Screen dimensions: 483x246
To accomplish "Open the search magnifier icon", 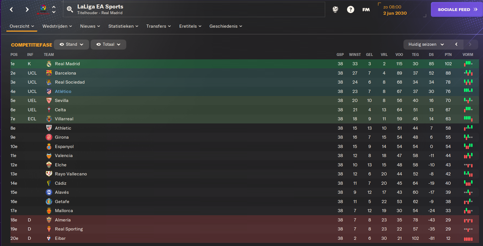I will pos(70,10).
